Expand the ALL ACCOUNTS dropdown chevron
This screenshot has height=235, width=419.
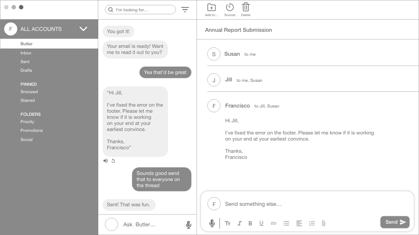(x=83, y=29)
